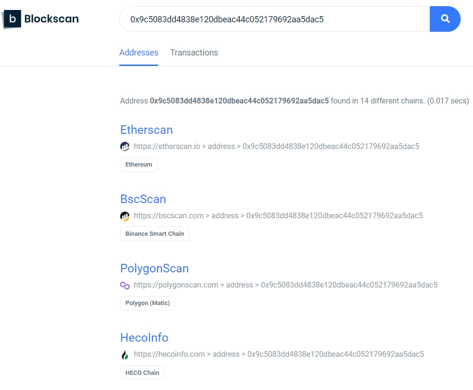Click the PolygonScan purple link icon
This screenshot has width=473, height=390.
tap(125, 285)
